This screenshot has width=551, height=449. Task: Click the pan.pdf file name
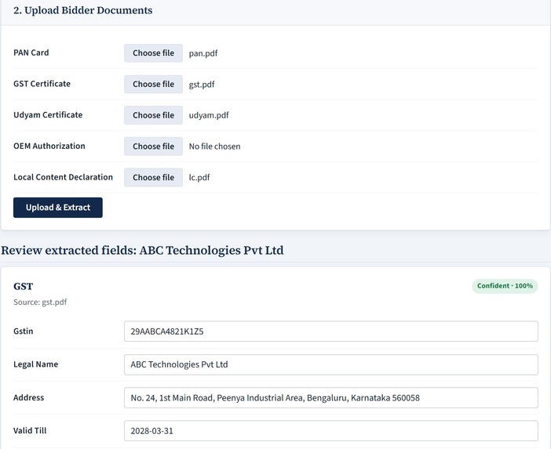[x=203, y=53]
